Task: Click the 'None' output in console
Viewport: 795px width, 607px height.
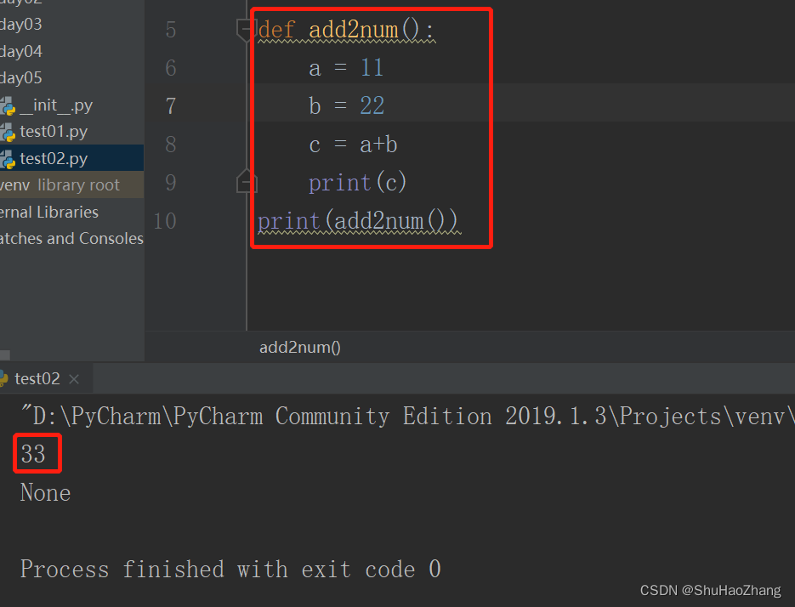Action: pyautogui.click(x=46, y=492)
